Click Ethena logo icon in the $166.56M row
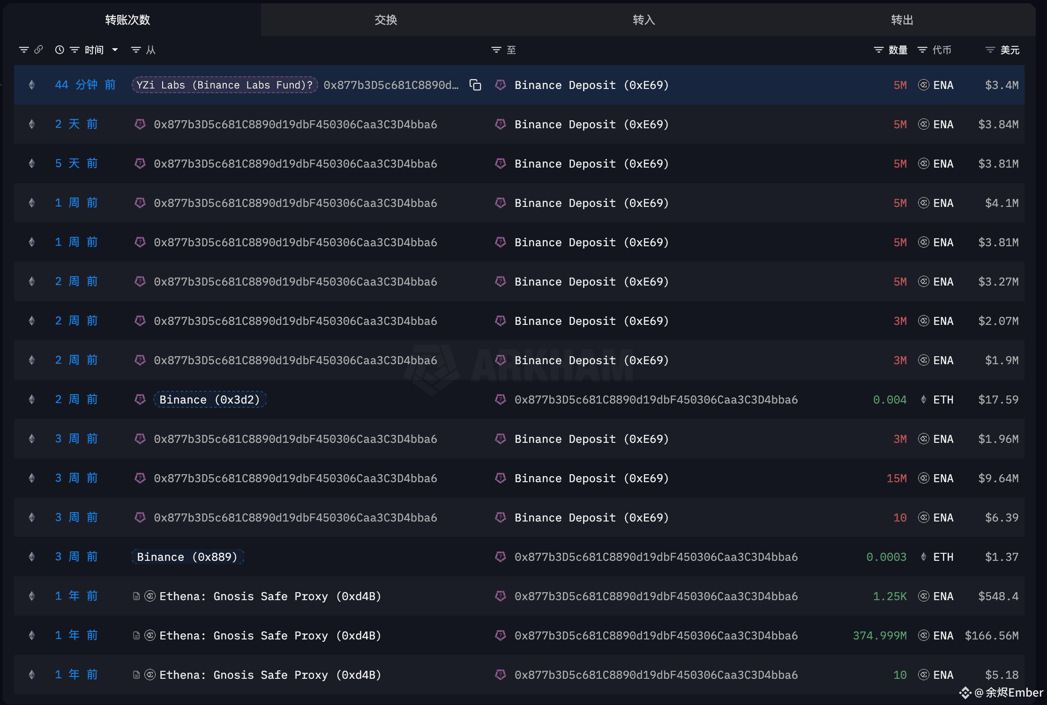 150,635
